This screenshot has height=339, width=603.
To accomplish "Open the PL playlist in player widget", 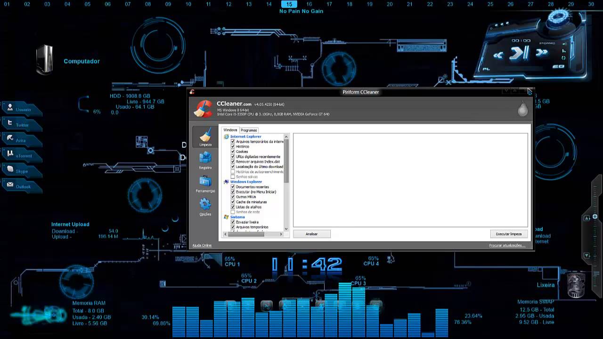I will (x=487, y=69).
